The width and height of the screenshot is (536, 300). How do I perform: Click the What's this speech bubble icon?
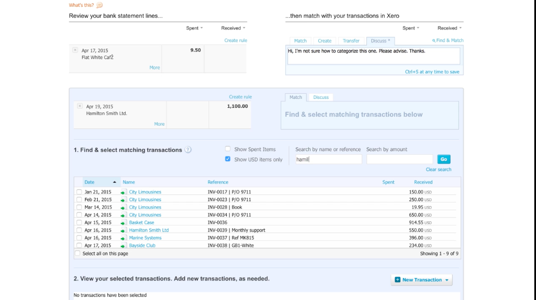(x=99, y=5)
